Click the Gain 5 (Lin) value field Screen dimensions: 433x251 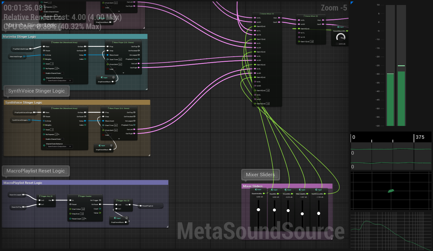(268, 91)
